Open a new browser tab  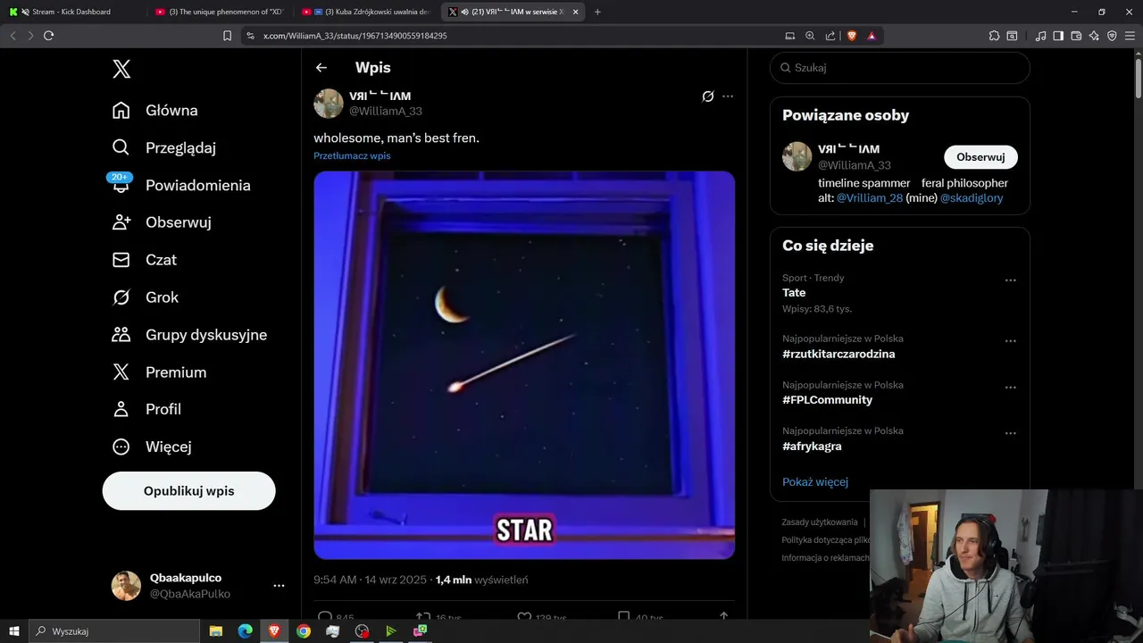tap(597, 12)
